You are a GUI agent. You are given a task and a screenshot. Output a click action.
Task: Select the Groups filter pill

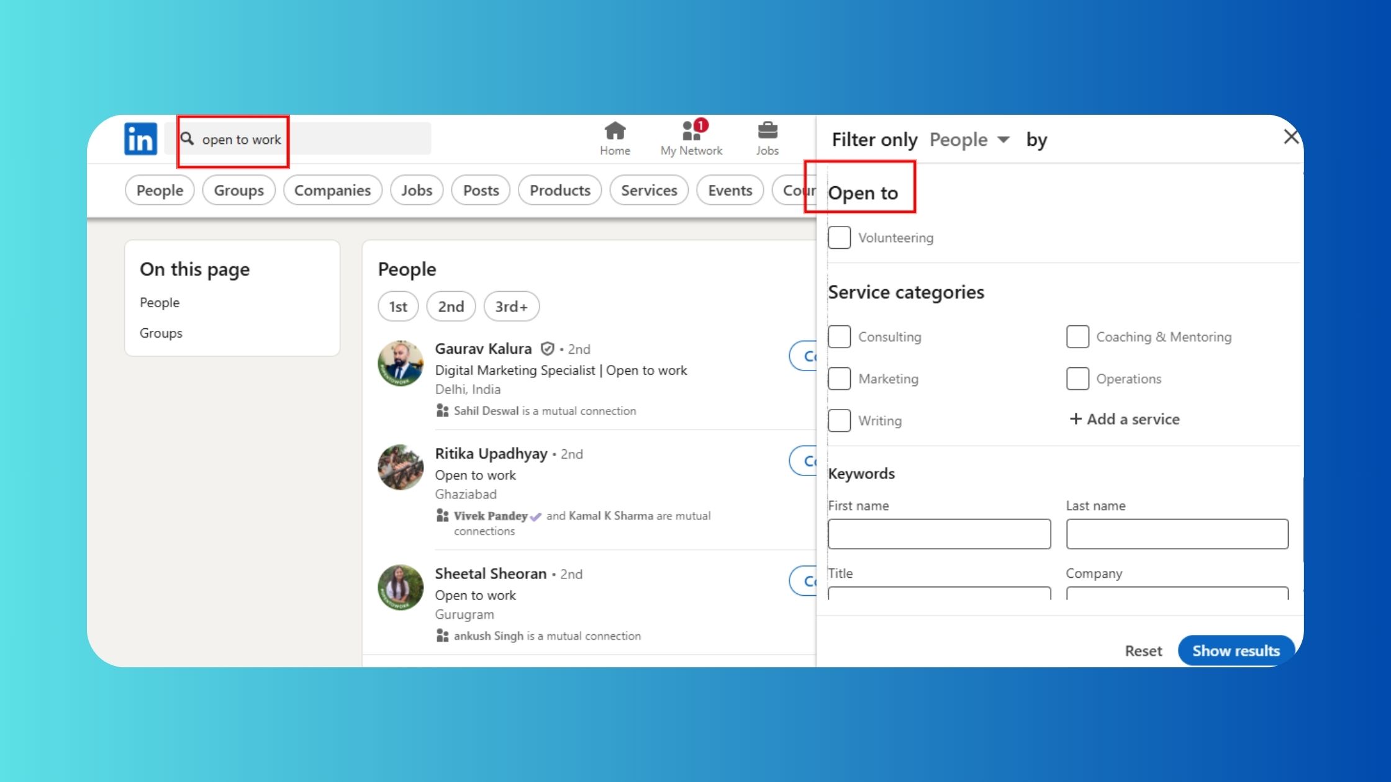coord(238,190)
